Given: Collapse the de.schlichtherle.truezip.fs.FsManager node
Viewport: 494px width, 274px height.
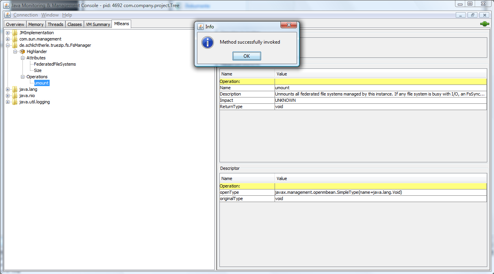Looking at the screenshot, I should (x=8, y=45).
